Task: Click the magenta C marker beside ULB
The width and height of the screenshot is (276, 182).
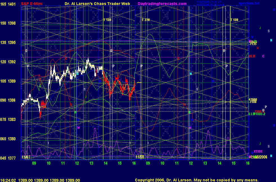Action: coord(263,56)
